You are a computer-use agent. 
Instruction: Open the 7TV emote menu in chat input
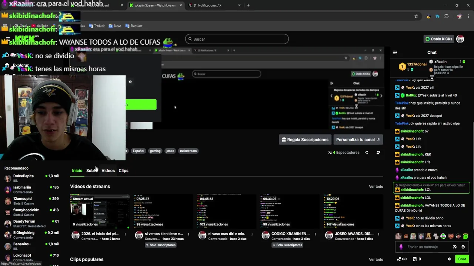click(455, 247)
